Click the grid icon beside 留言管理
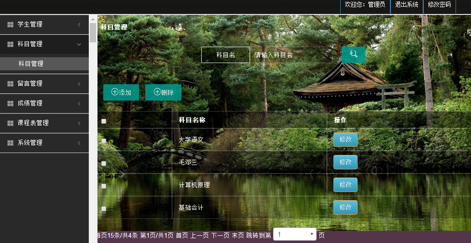471x243 pixels. click(x=10, y=84)
